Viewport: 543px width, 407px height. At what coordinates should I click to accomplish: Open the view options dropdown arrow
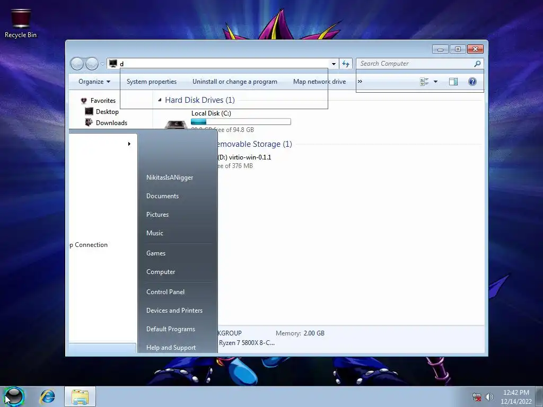click(436, 82)
